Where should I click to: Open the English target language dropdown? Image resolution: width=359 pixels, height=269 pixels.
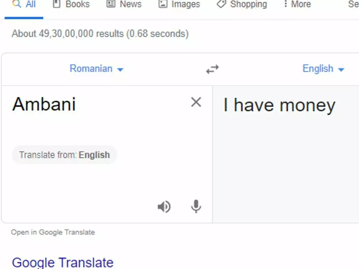coord(323,69)
